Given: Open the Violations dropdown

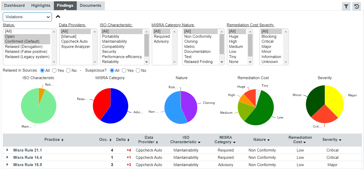Looking at the screenshot, I should pos(27,17).
